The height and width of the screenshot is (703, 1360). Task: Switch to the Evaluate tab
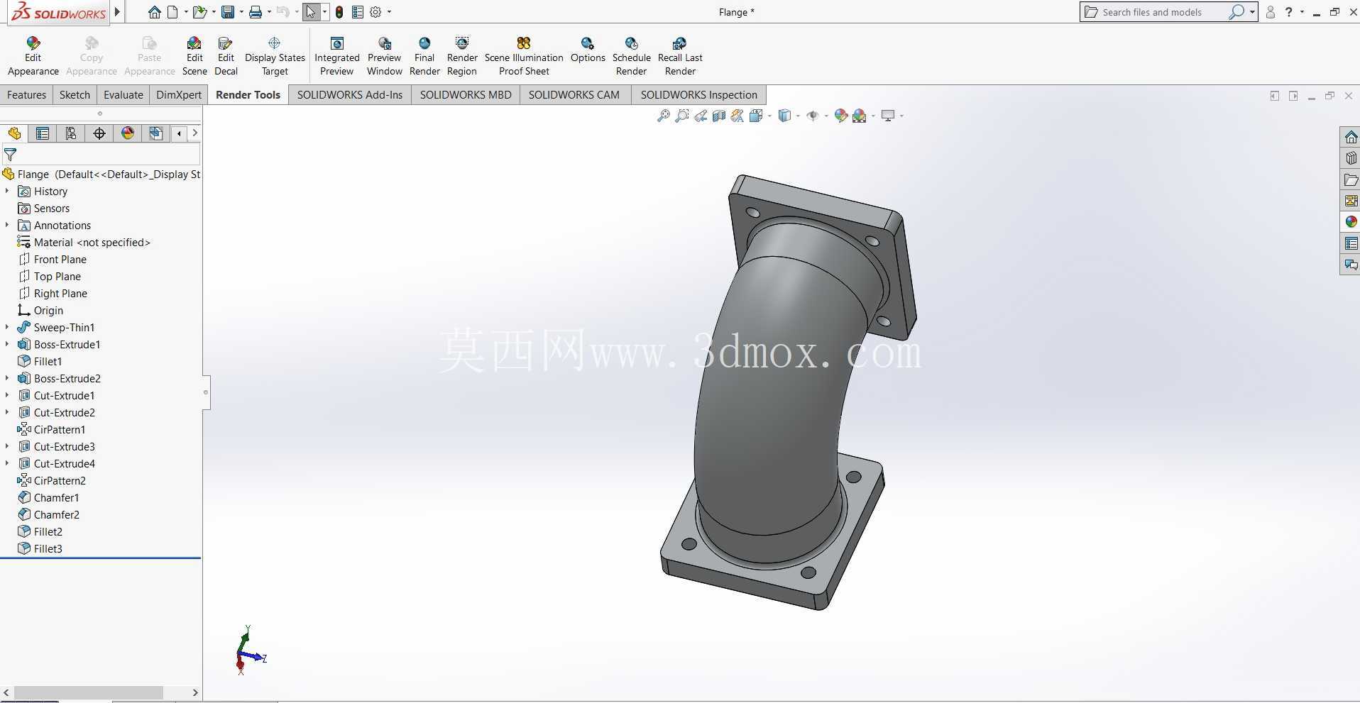[x=123, y=94]
